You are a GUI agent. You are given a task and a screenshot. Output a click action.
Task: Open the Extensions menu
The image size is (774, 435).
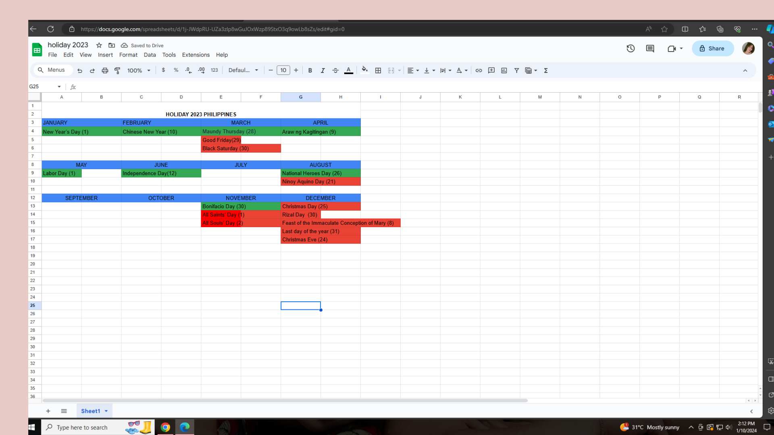pos(196,55)
